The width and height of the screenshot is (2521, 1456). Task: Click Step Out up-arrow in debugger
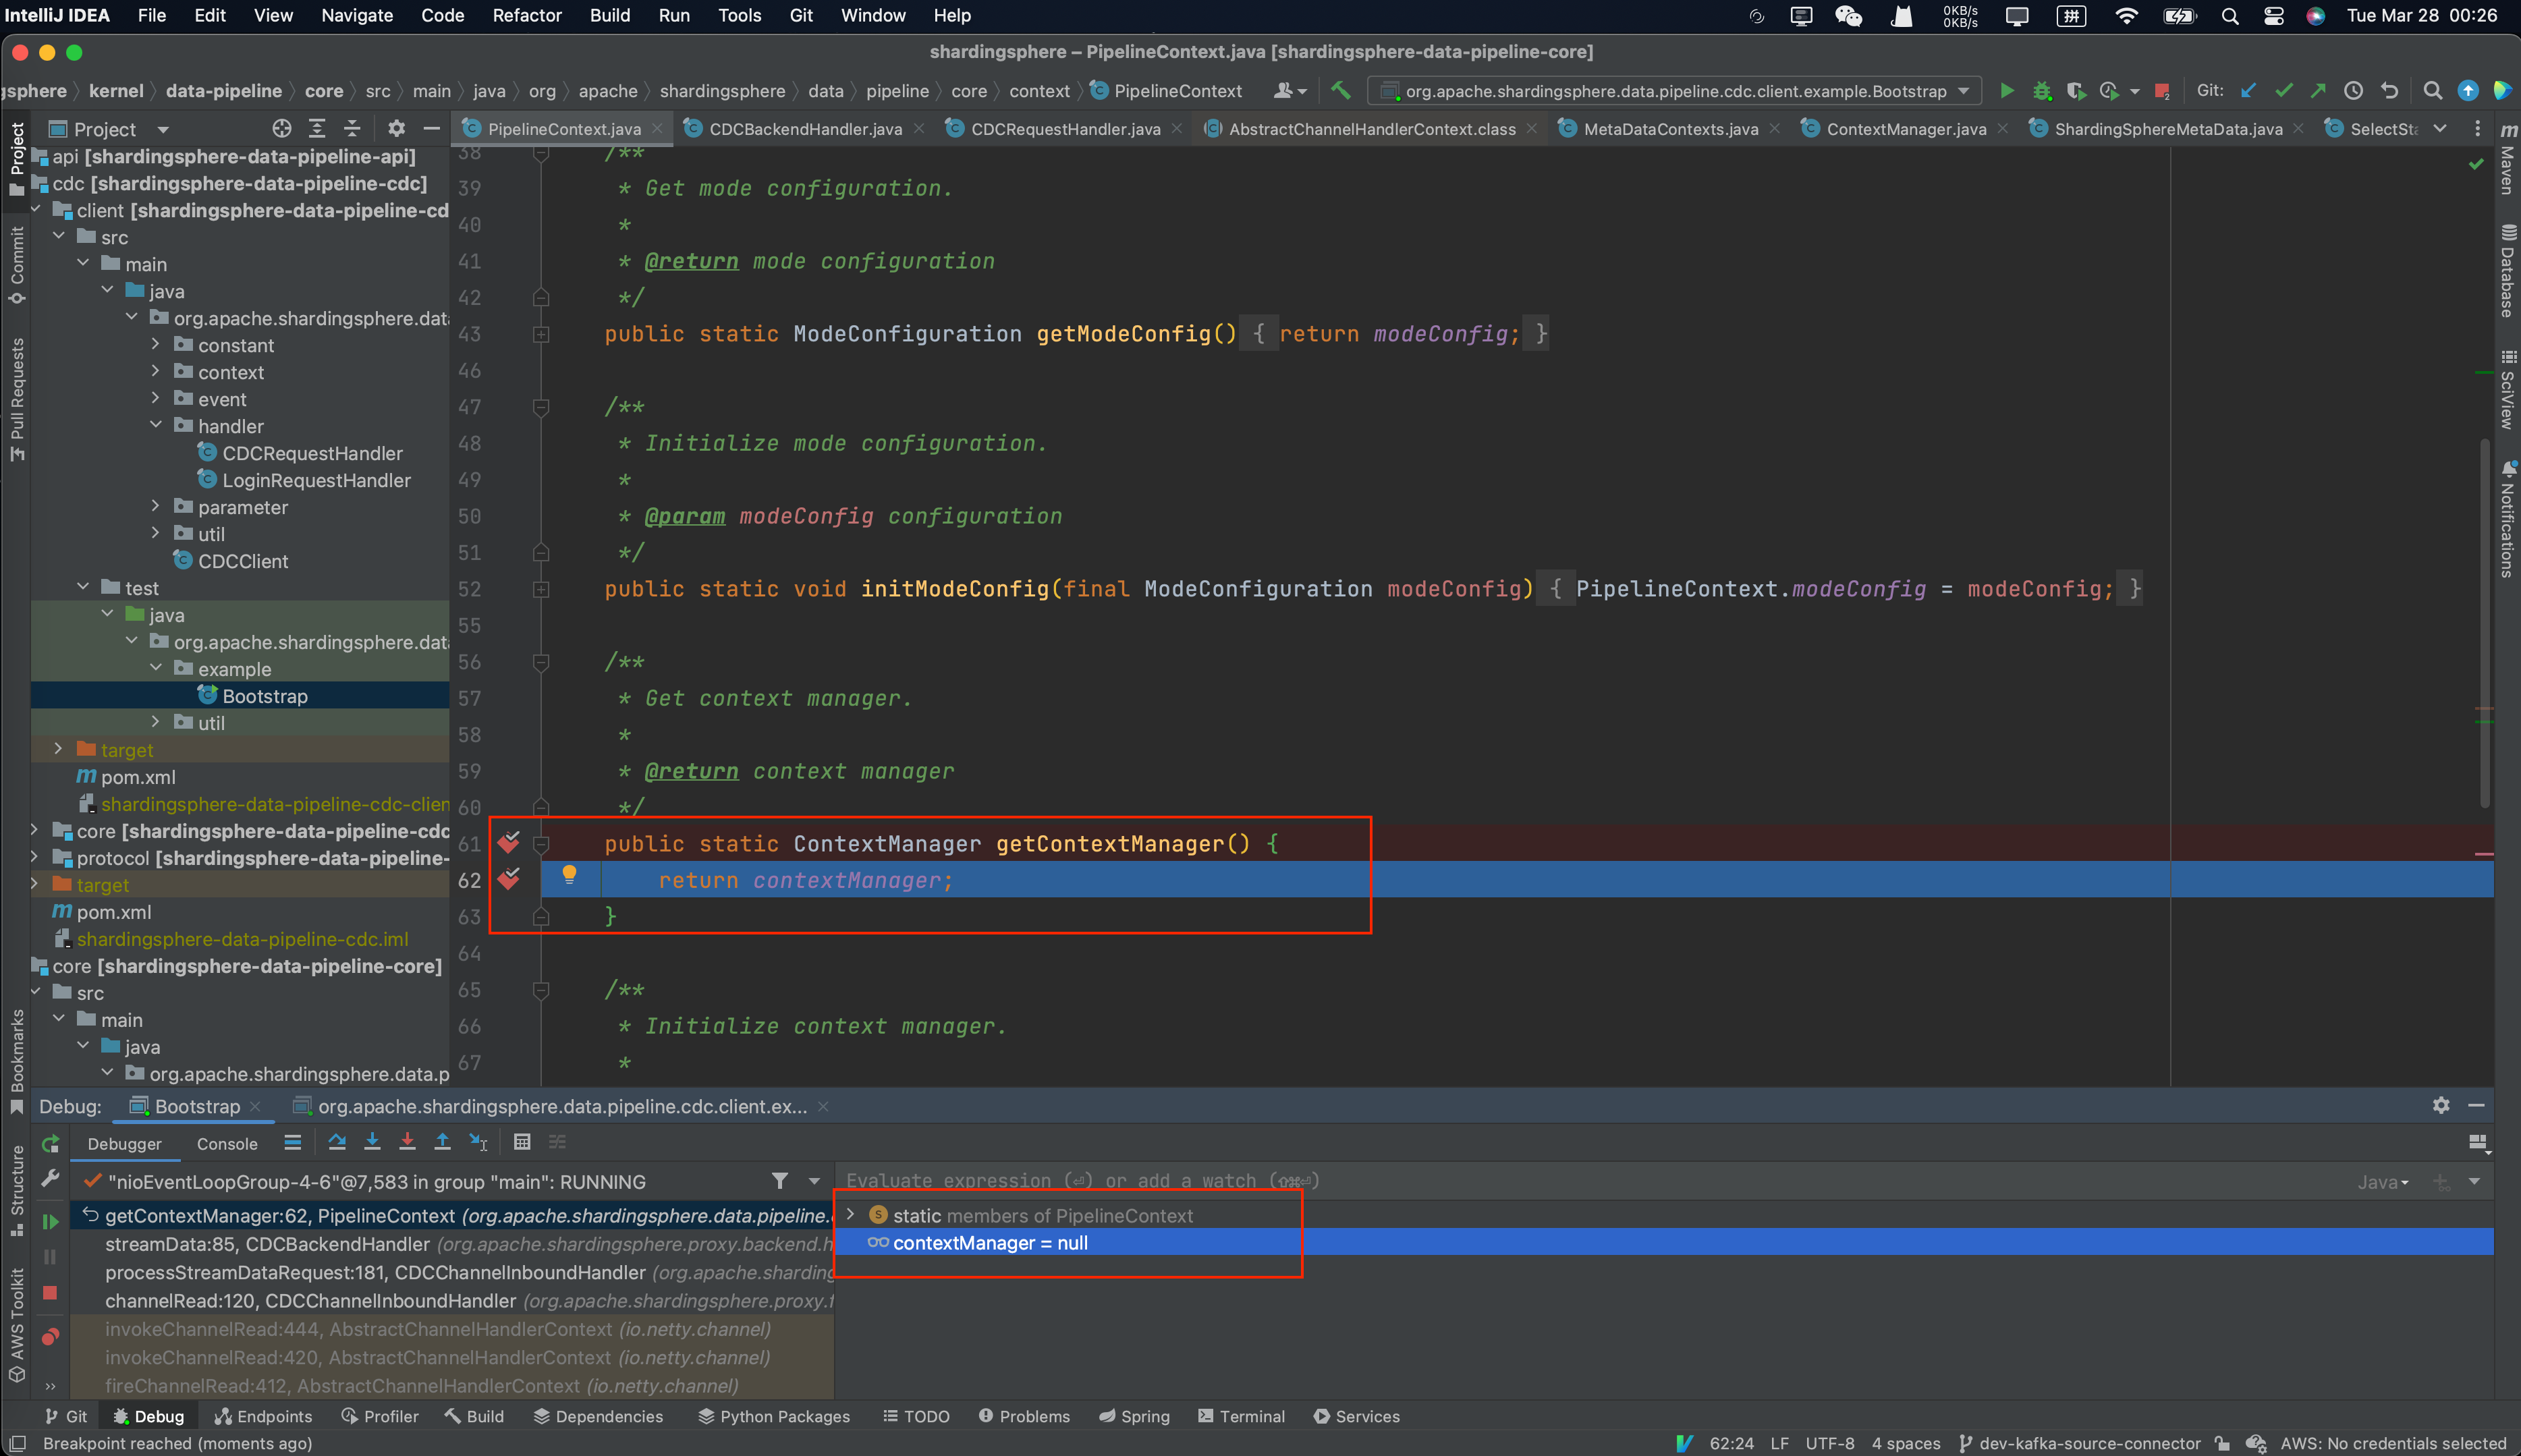click(442, 1142)
